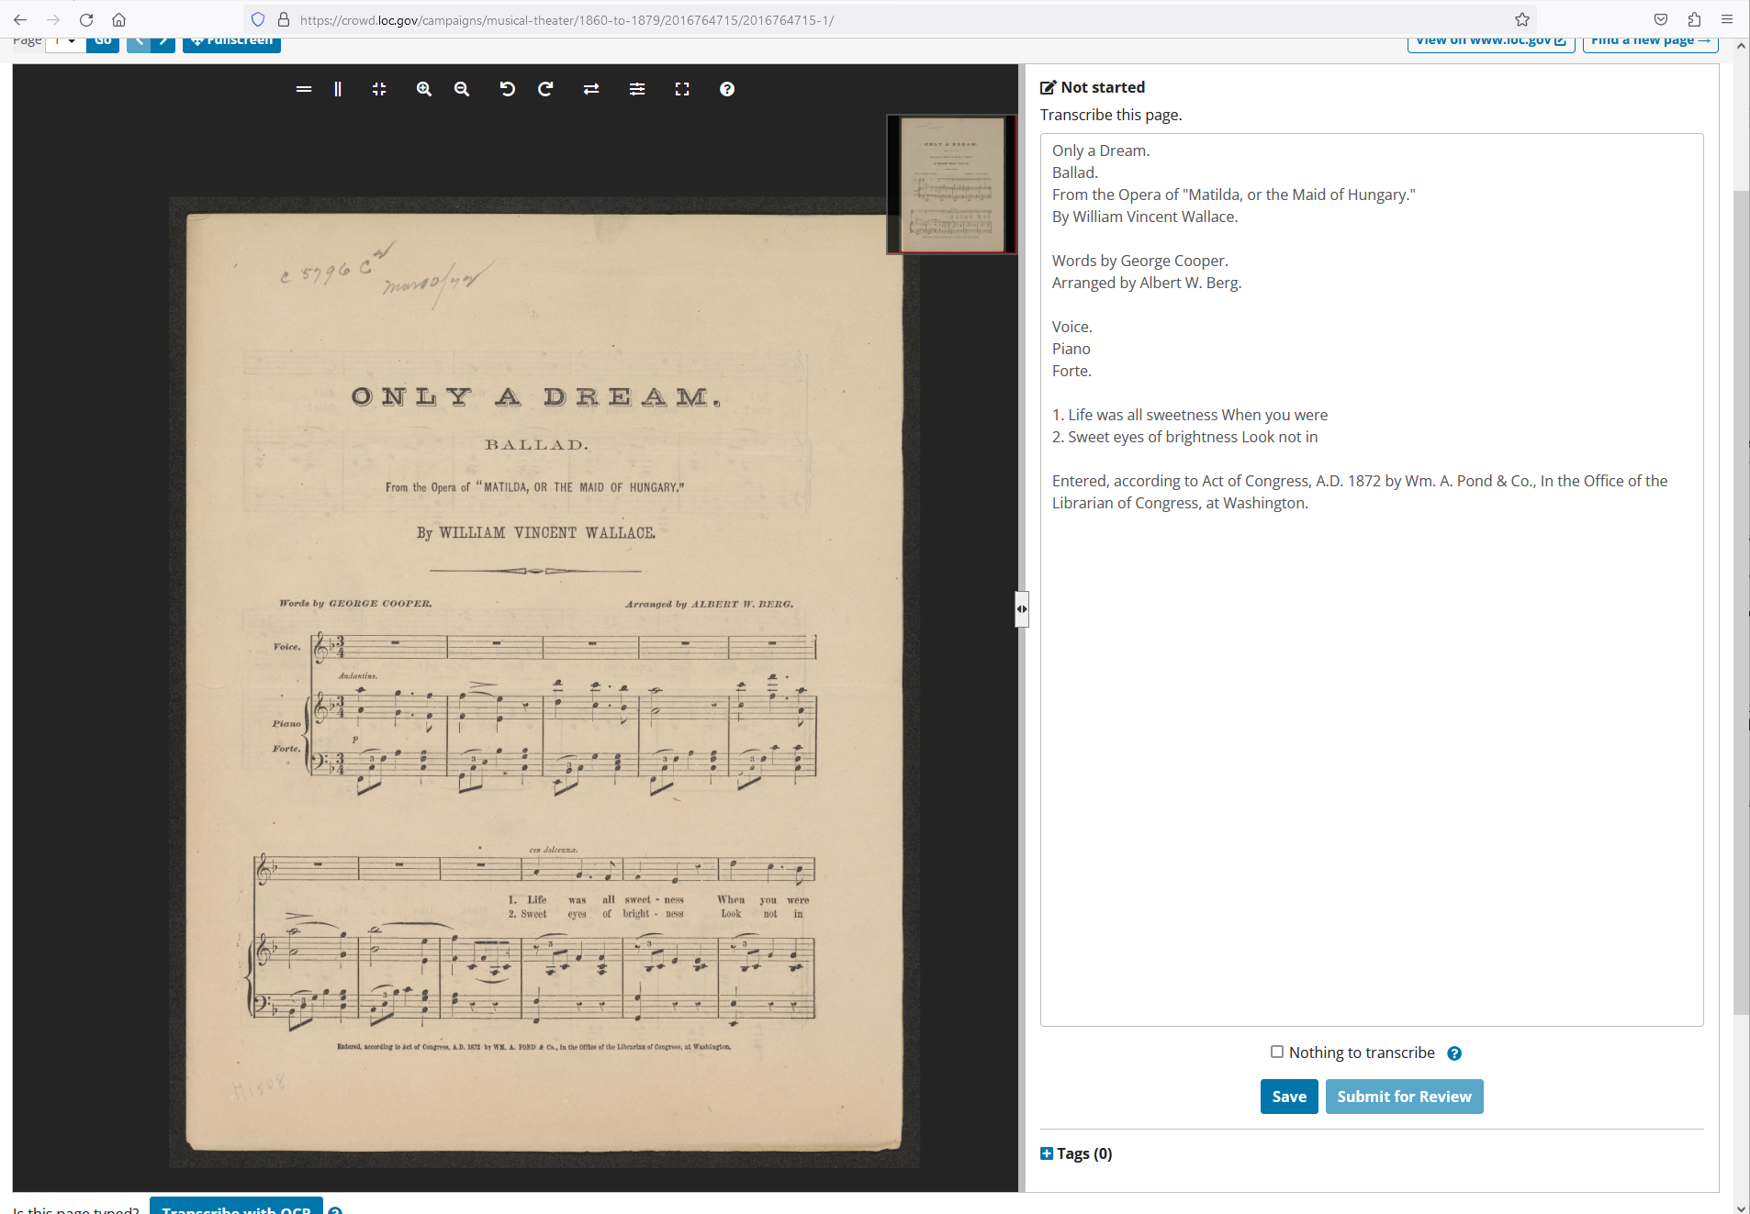View site security lock information
Viewport: 1750px width, 1214px height.
(x=284, y=19)
